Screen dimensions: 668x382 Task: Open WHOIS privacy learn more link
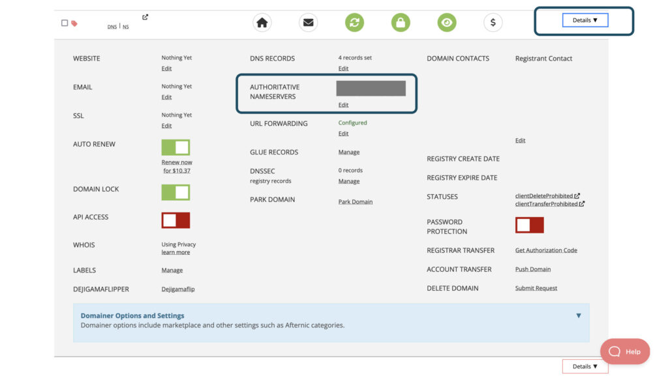coord(175,252)
